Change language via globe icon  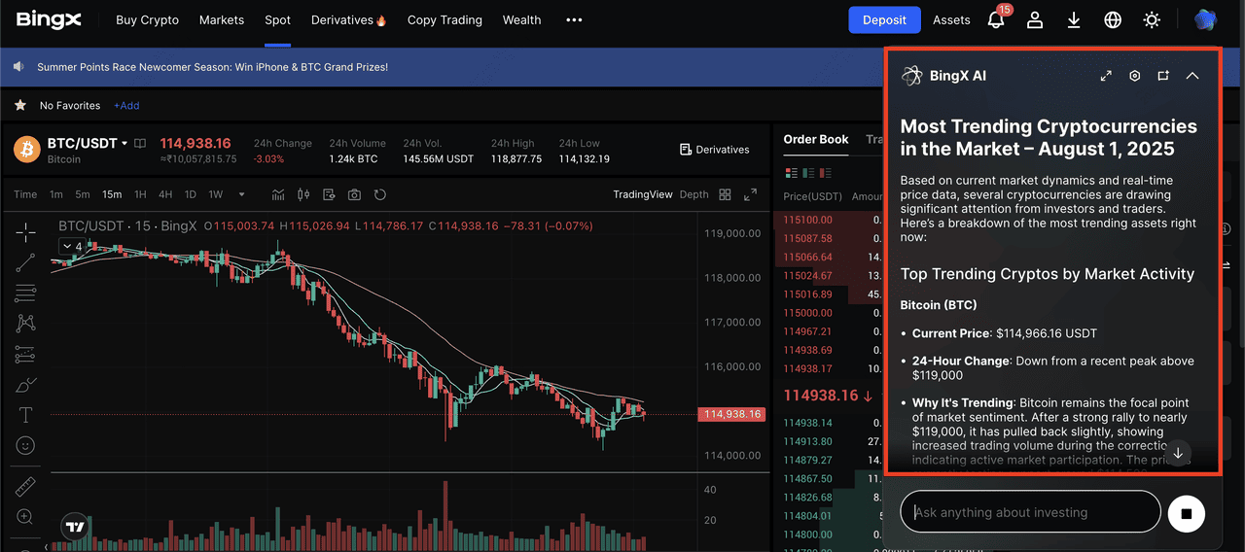point(1113,19)
